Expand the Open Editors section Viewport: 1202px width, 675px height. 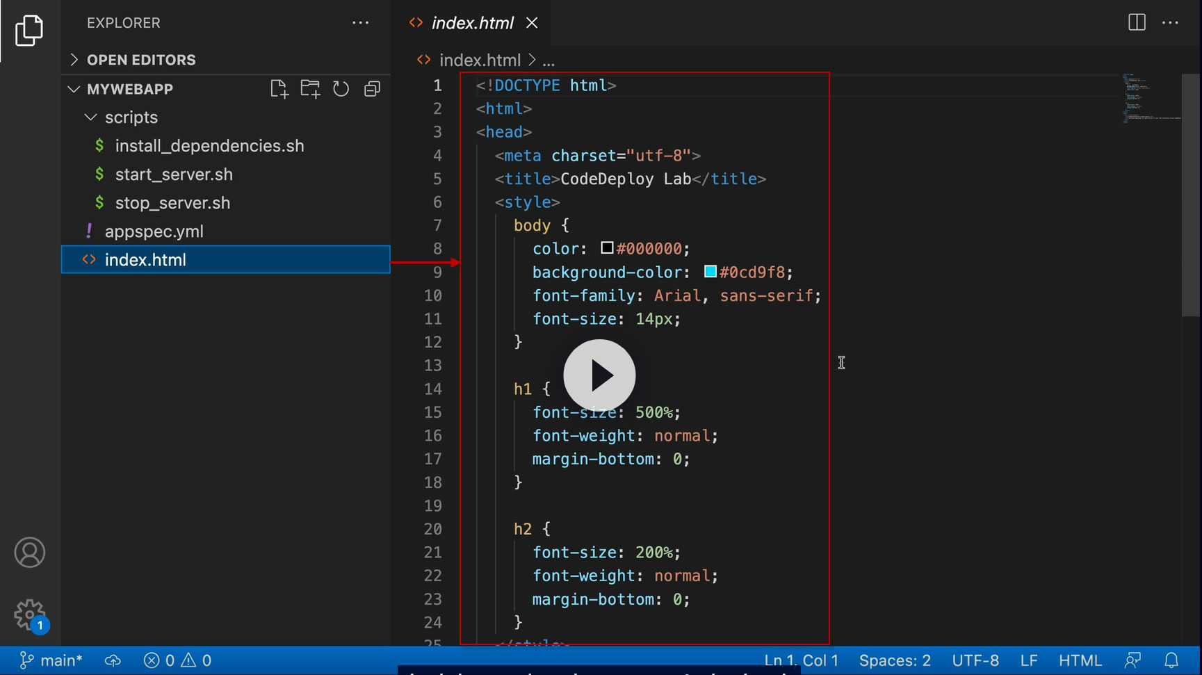(x=141, y=60)
